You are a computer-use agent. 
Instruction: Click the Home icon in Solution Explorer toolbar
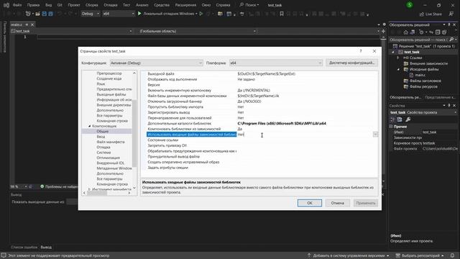point(405,32)
